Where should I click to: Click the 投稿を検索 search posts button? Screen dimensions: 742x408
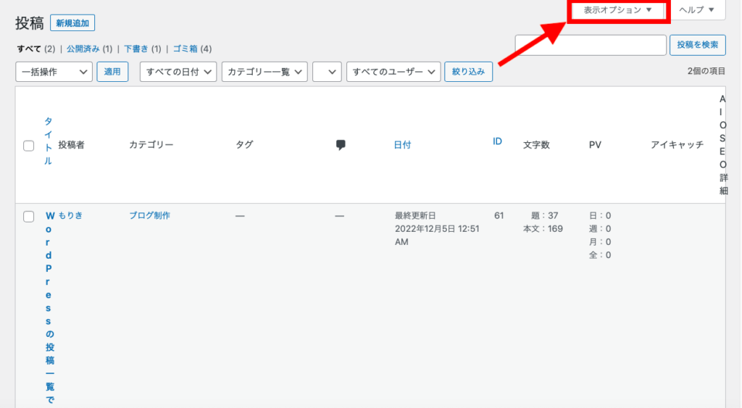[698, 45]
